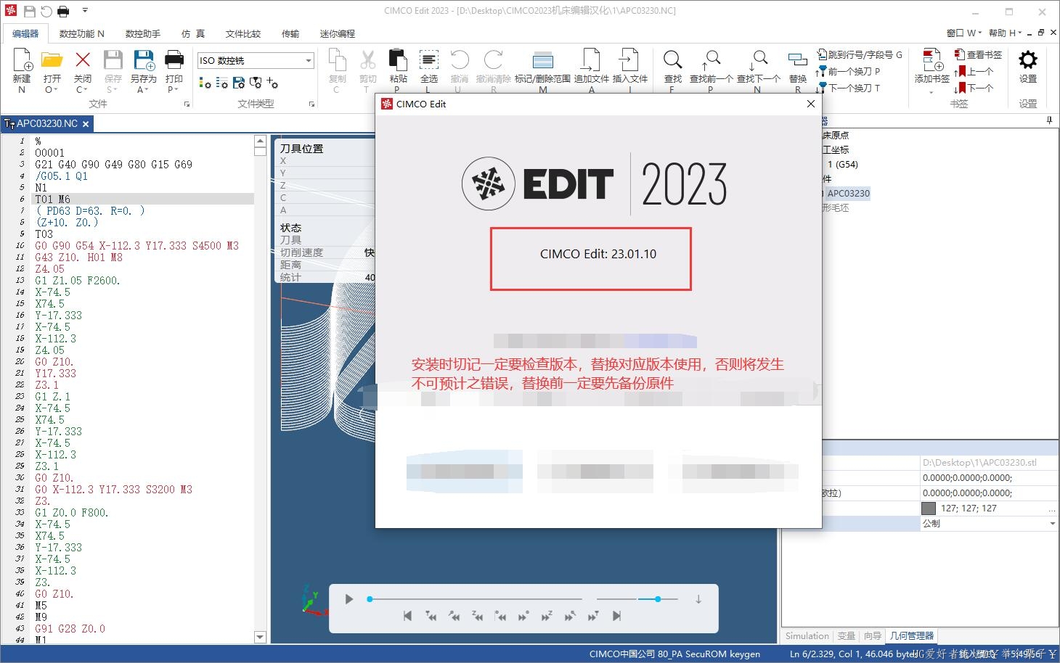
Task: Click the simulation speed slider handle
Action: [658, 599]
